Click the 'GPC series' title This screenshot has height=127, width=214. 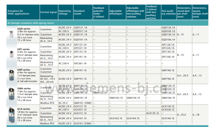coord(23,49)
